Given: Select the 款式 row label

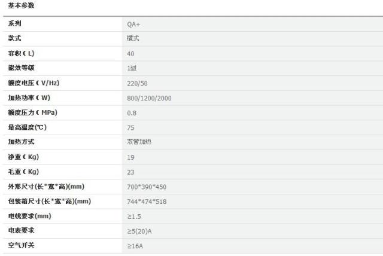Looking at the screenshot, I should pyautogui.click(x=14, y=38).
